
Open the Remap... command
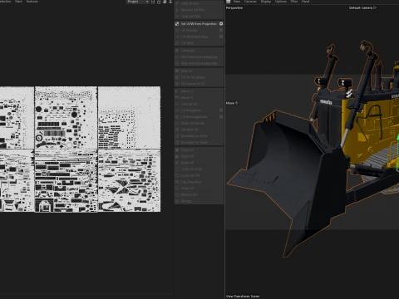(199, 201)
